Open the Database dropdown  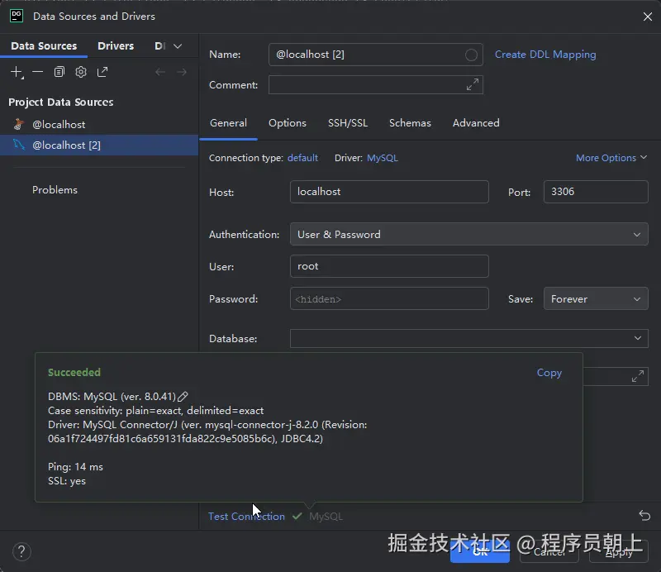click(x=468, y=338)
